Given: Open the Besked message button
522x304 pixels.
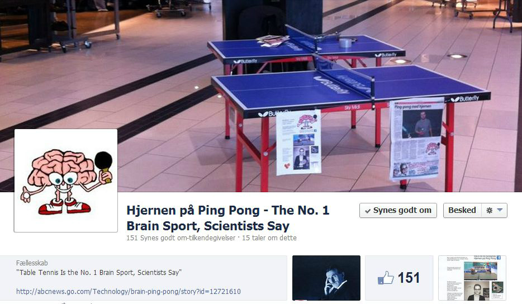Looking at the screenshot, I should pos(462,211).
